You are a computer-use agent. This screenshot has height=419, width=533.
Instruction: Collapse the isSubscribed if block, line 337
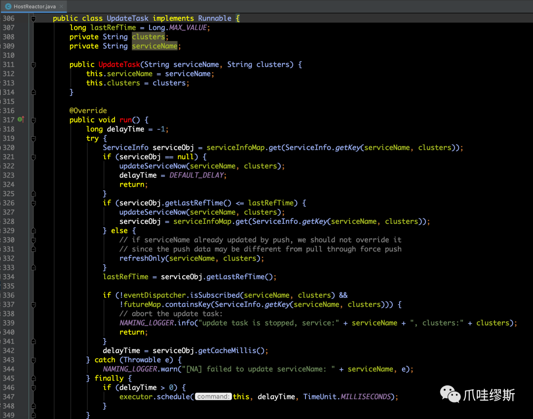coord(34,305)
